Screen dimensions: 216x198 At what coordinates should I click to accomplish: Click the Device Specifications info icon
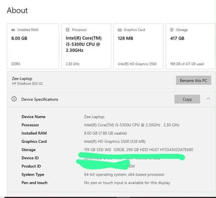click(14, 99)
